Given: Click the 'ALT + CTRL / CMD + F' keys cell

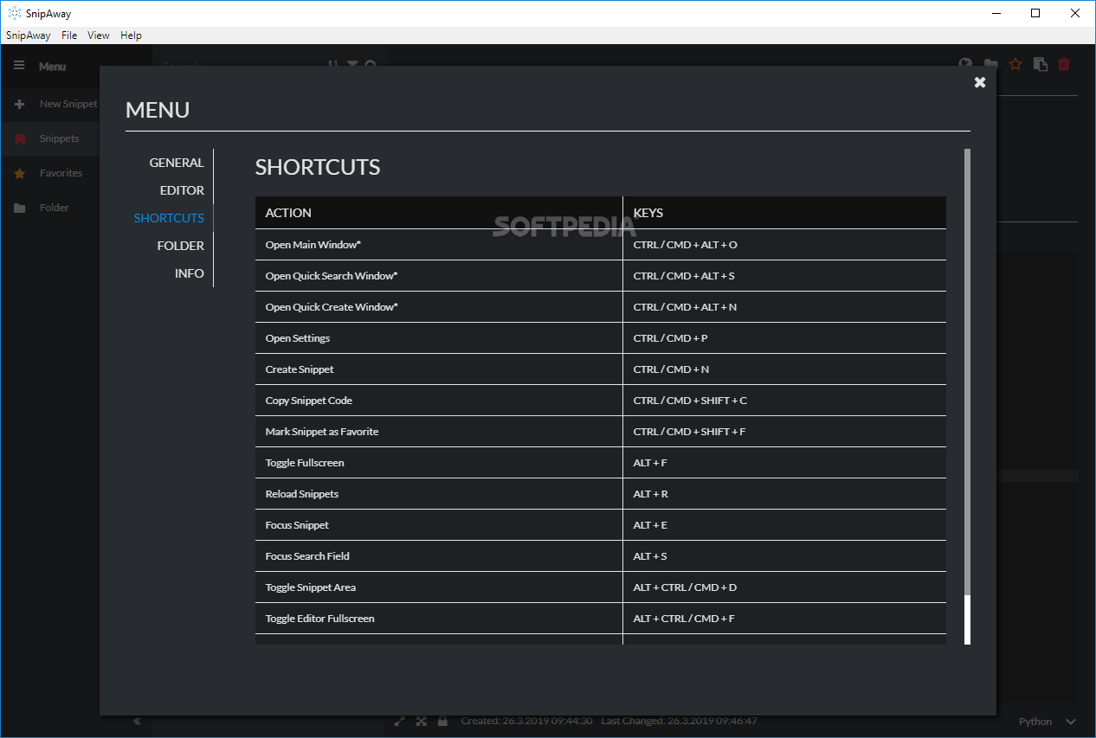Looking at the screenshot, I should (784, 619).
